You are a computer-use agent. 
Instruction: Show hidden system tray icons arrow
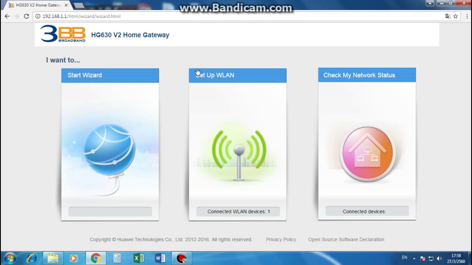[x=414, y=258]
